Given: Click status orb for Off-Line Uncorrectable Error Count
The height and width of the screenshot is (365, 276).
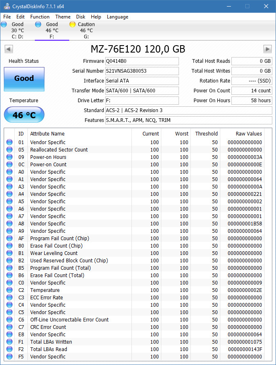Looking at the screenshot, I should [9, 319].
